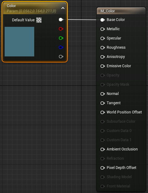Screen dimensions: 148x193
Task: Select the M_Color node title
Action: [x=108, y=11]
